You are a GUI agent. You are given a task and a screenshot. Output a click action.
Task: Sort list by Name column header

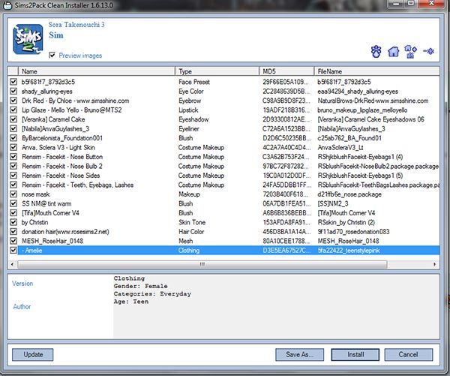coord(97,71)
